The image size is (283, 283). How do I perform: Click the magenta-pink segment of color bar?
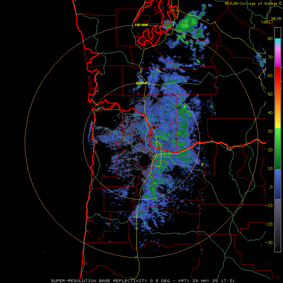tap(278, 56)
